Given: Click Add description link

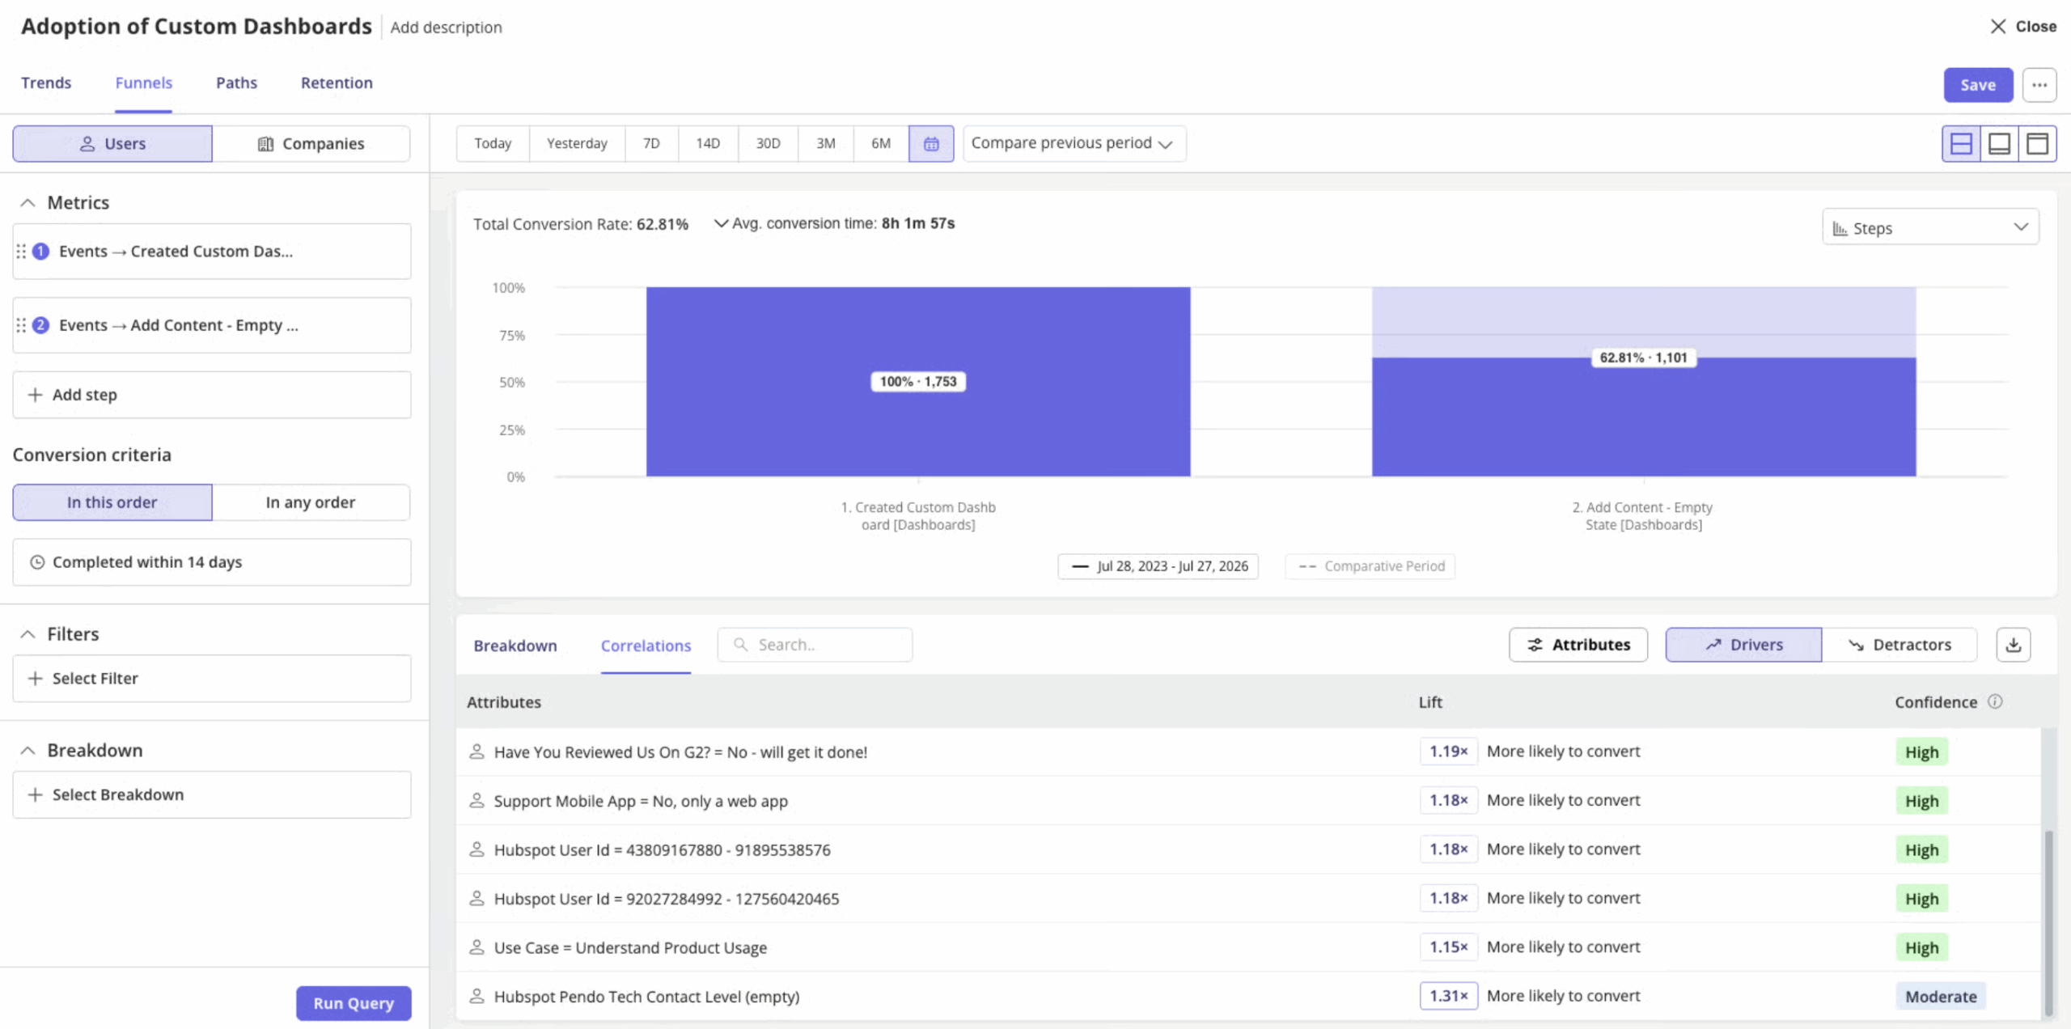Looking at the screenshot, I should point(446,28).
